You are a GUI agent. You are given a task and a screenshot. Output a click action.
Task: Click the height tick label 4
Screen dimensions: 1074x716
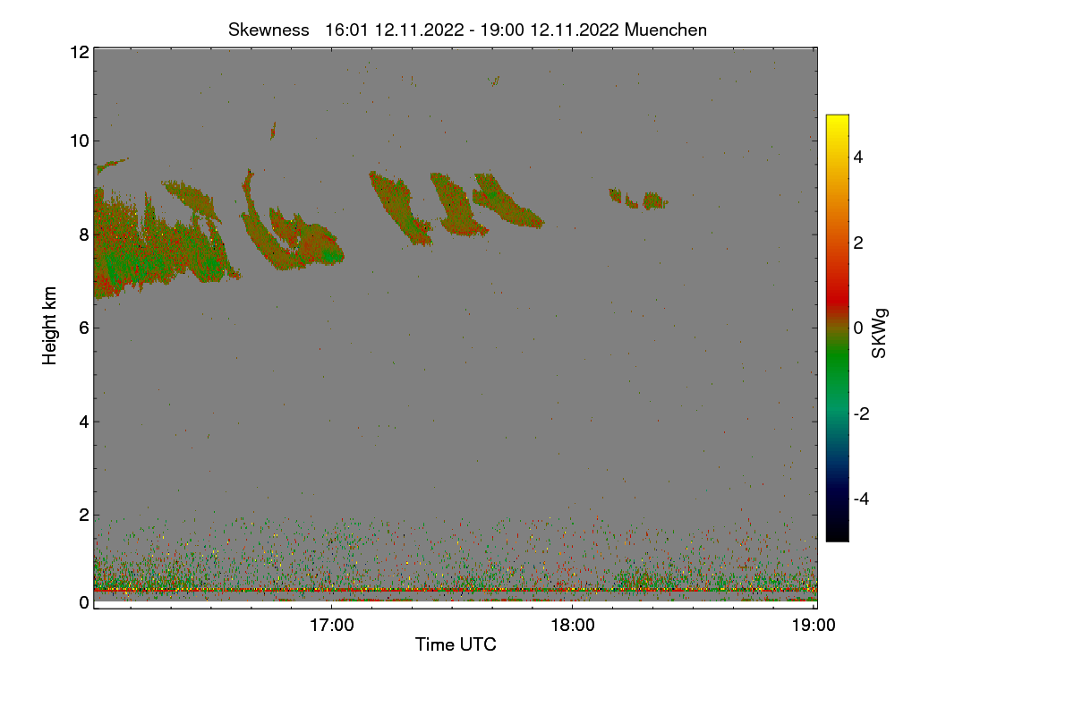[84, 422]
